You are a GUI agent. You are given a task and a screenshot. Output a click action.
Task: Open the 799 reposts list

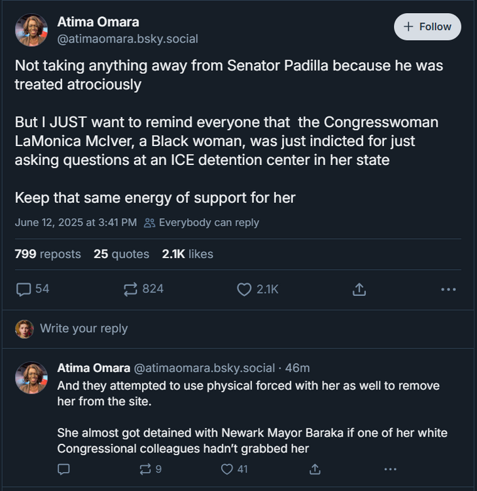[48, 254]
